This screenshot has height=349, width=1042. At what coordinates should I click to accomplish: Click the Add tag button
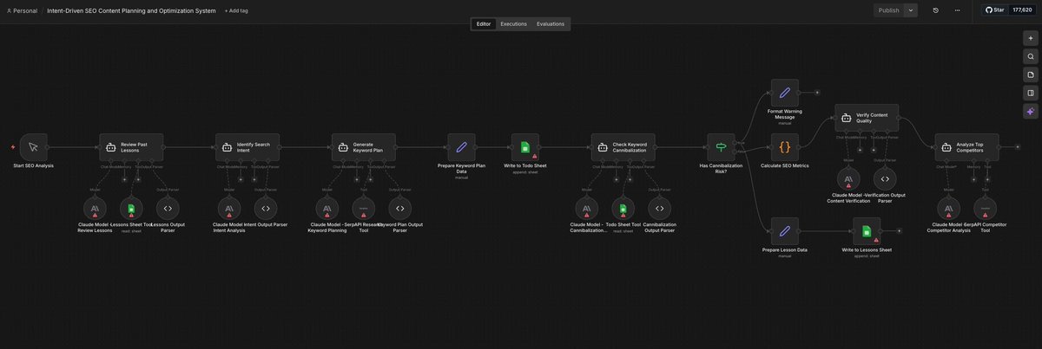236,10
